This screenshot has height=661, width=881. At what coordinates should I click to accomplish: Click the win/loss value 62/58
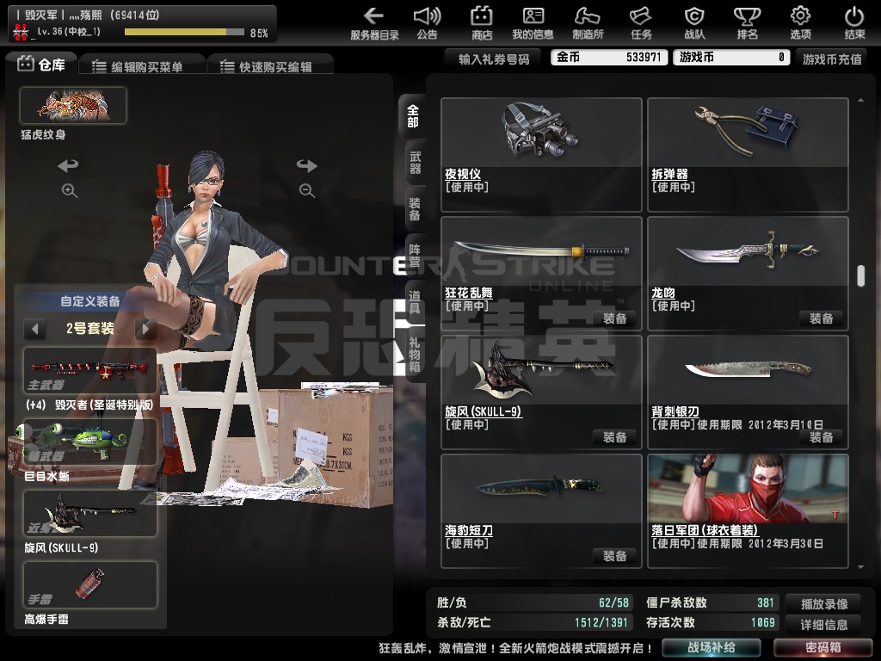coord(613,602)
